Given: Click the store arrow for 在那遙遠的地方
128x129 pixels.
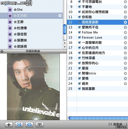Looking at the screenshot, I should pyautogui.click(x=125, y=53).
